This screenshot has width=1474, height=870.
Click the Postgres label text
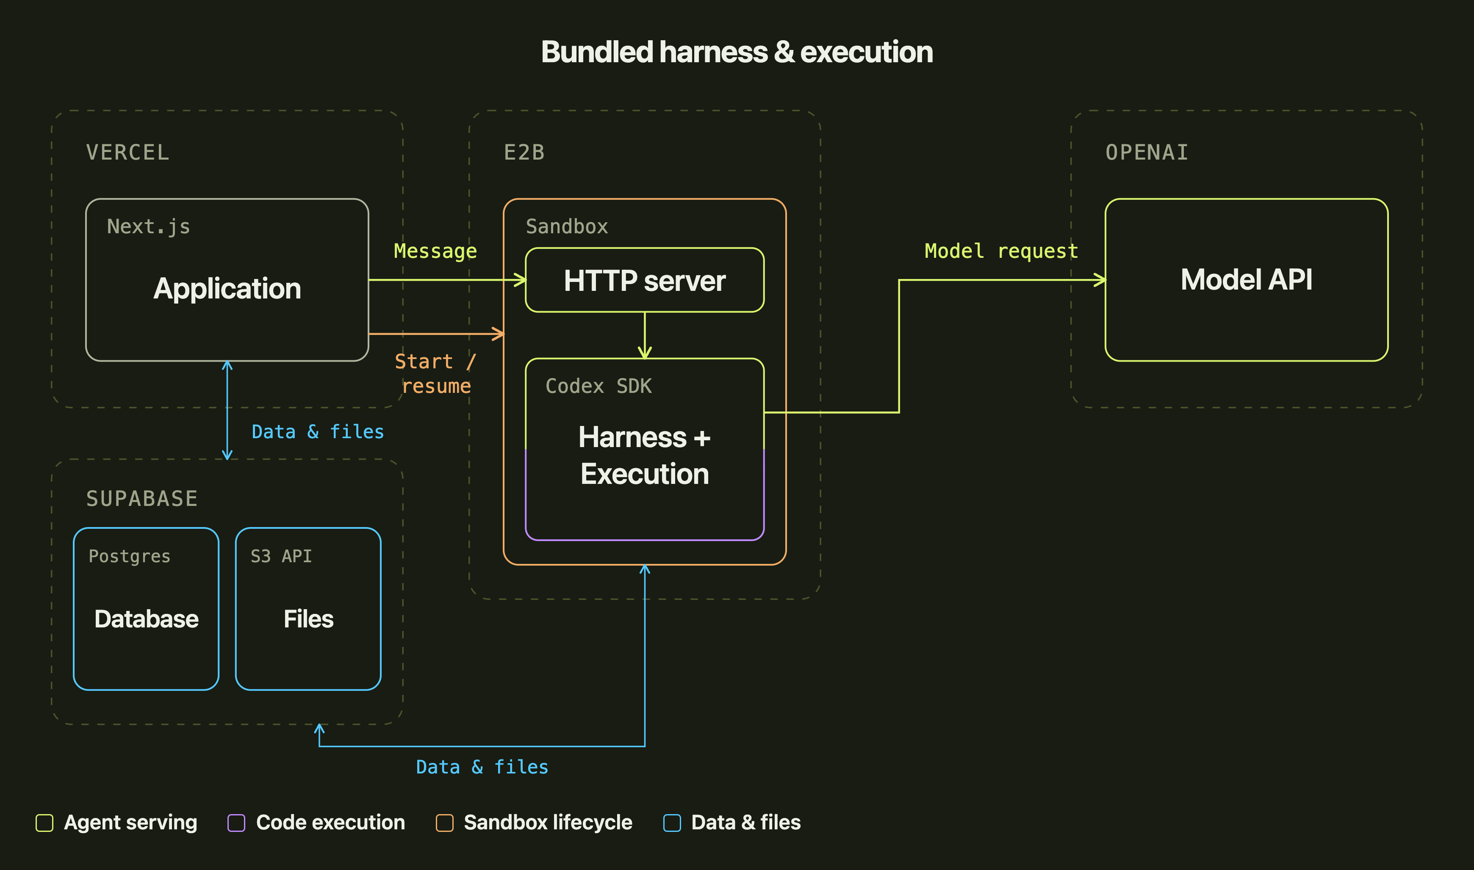click(129, 556)
